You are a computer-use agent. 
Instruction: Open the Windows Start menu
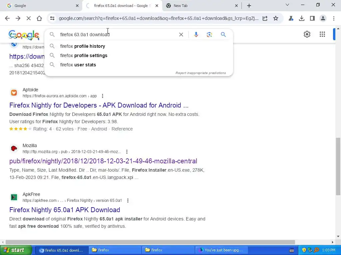point(16,250)
